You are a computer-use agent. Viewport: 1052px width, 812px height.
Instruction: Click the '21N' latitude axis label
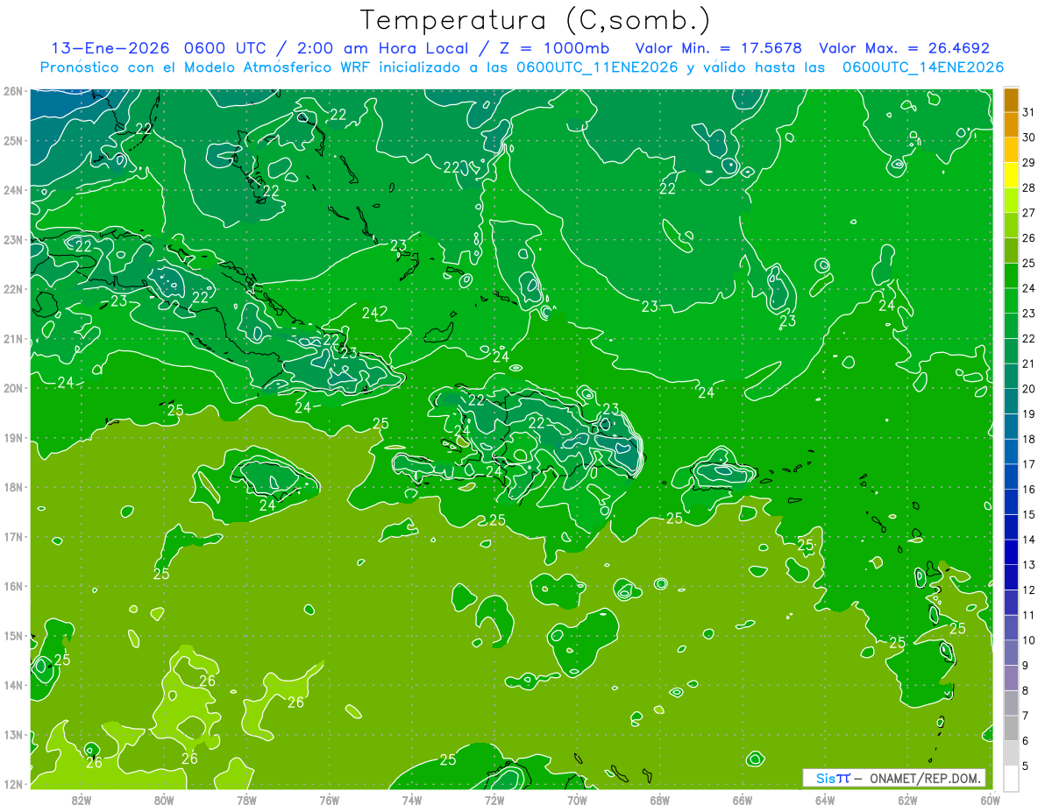13,338
